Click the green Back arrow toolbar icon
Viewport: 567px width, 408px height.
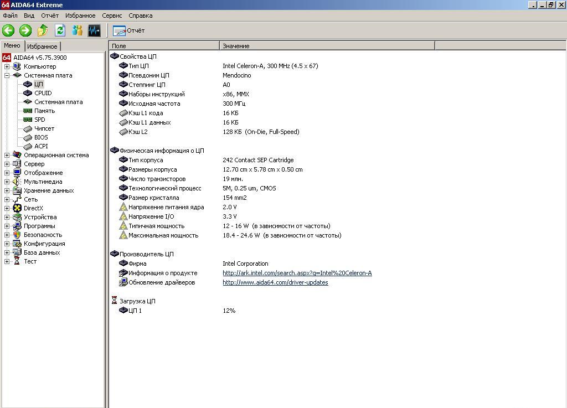click(8, 30)
